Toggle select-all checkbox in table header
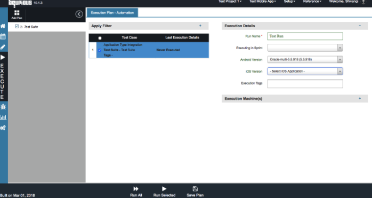 [x=100, y=38]
